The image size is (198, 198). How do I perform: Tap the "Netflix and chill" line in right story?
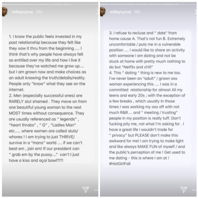131,67
